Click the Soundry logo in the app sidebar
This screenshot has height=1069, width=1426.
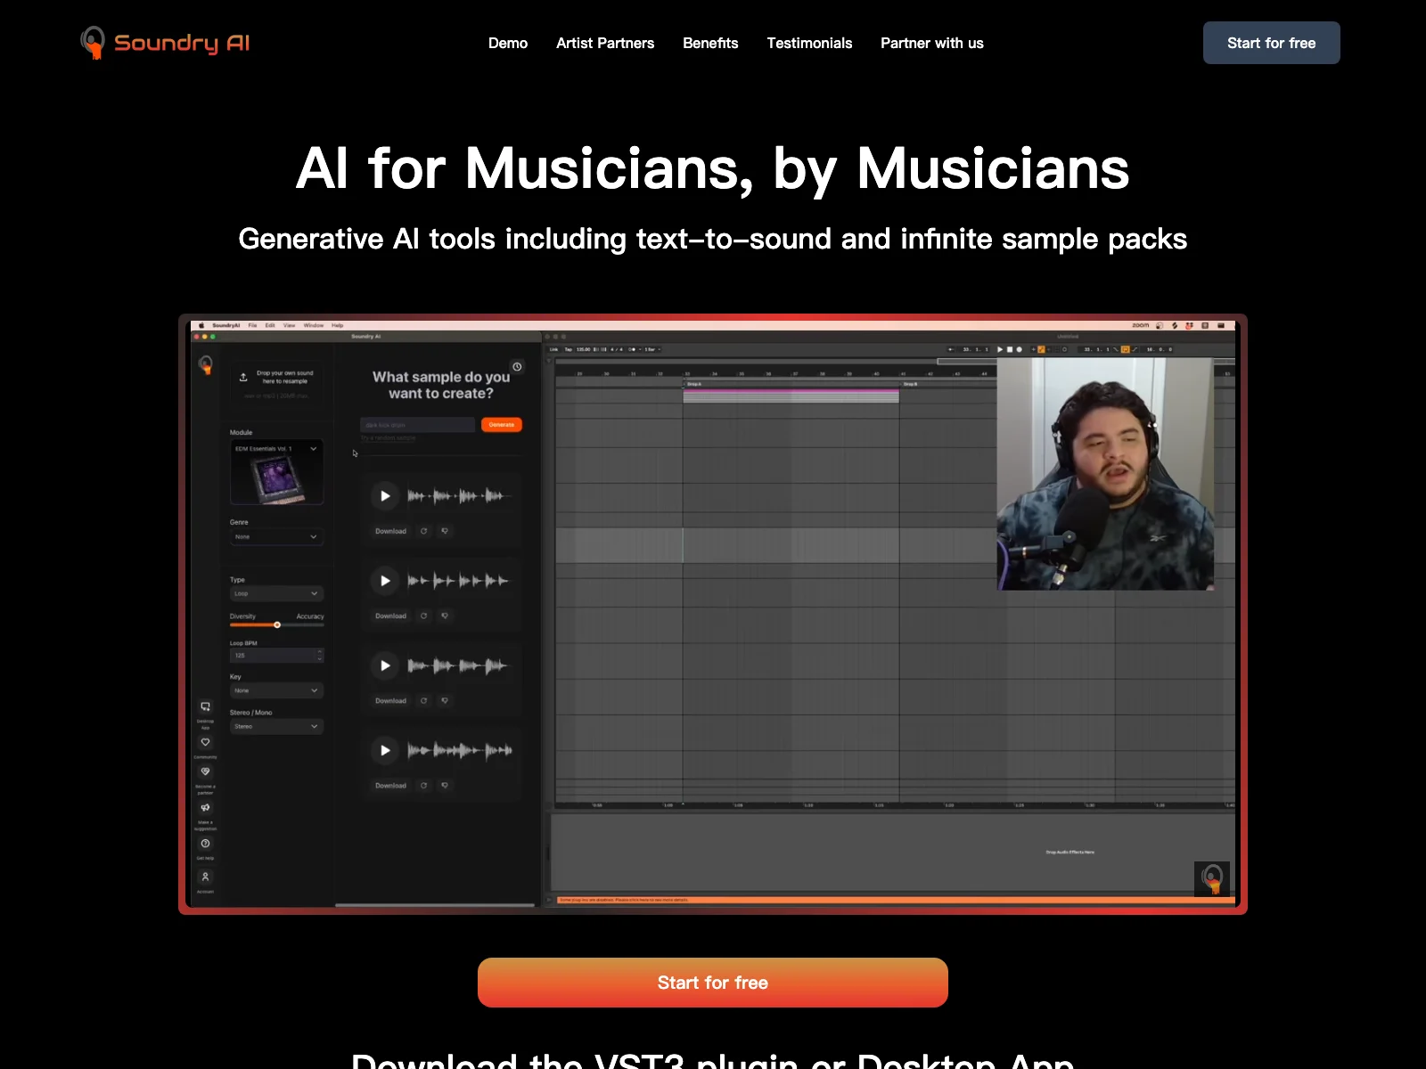click(206, 365)
